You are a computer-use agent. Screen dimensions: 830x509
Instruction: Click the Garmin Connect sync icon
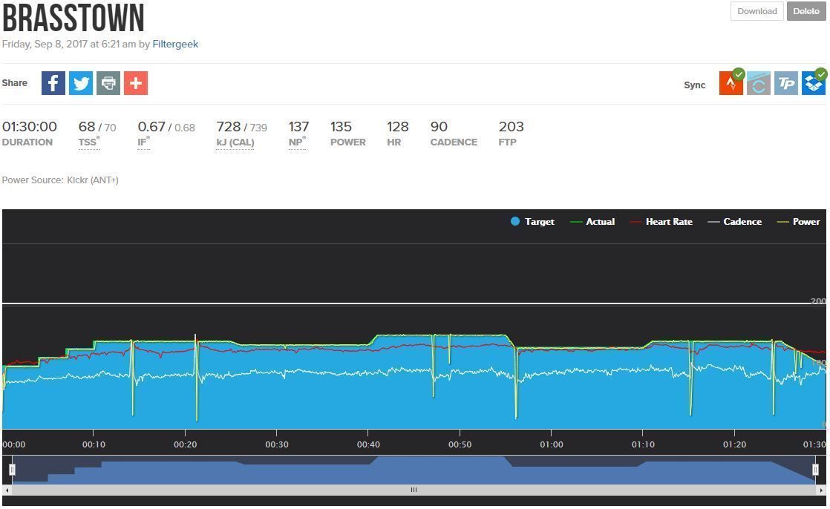[758, 84]
